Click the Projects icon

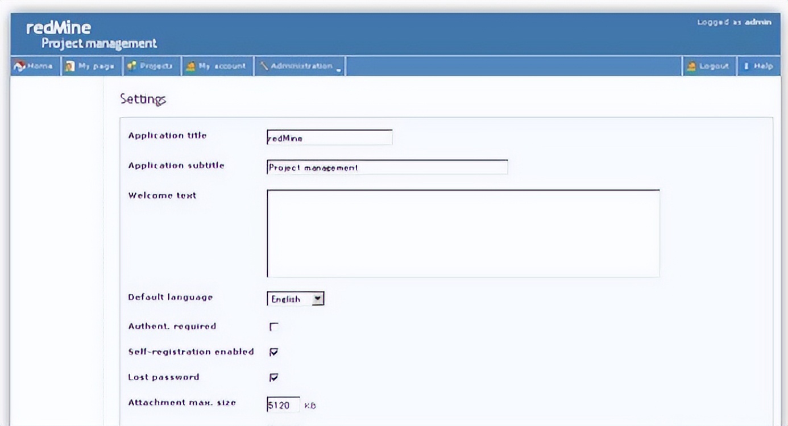pos(131,66)
